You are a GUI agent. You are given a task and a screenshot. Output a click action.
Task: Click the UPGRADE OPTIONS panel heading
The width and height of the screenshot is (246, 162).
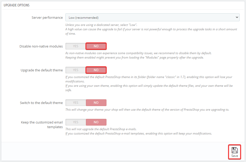pyautogui.click(x=16, y=5)
